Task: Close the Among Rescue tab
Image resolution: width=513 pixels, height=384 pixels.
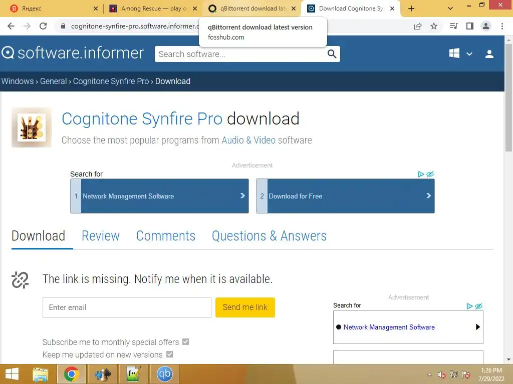Action: 195,8
